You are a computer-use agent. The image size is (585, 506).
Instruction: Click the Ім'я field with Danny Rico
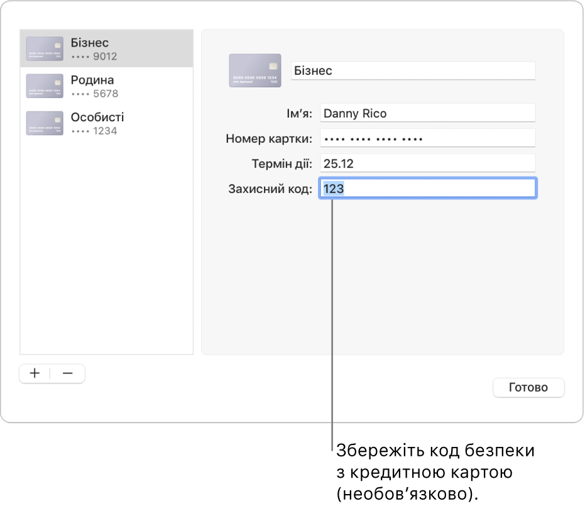pyautogui.click(x=427, y=114)
